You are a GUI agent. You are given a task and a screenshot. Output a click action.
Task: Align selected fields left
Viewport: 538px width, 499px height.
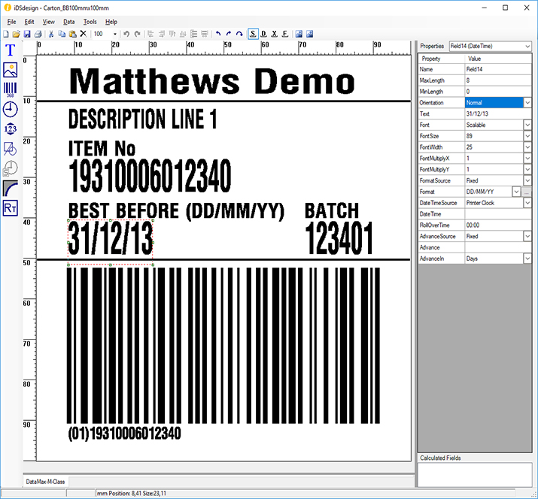[x=150, y=34]
